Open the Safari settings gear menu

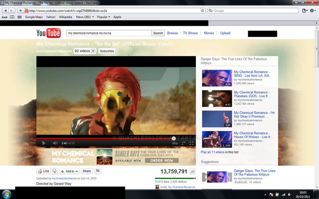[x=313, y=11]
